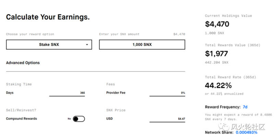Expand the Advanced Options section

pyautogui.click(x=23, y=63)
